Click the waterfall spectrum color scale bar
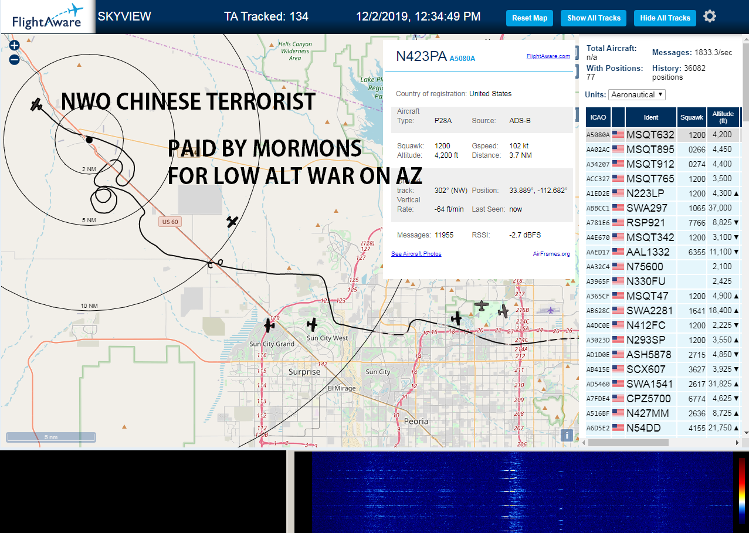 pos(742,490)
